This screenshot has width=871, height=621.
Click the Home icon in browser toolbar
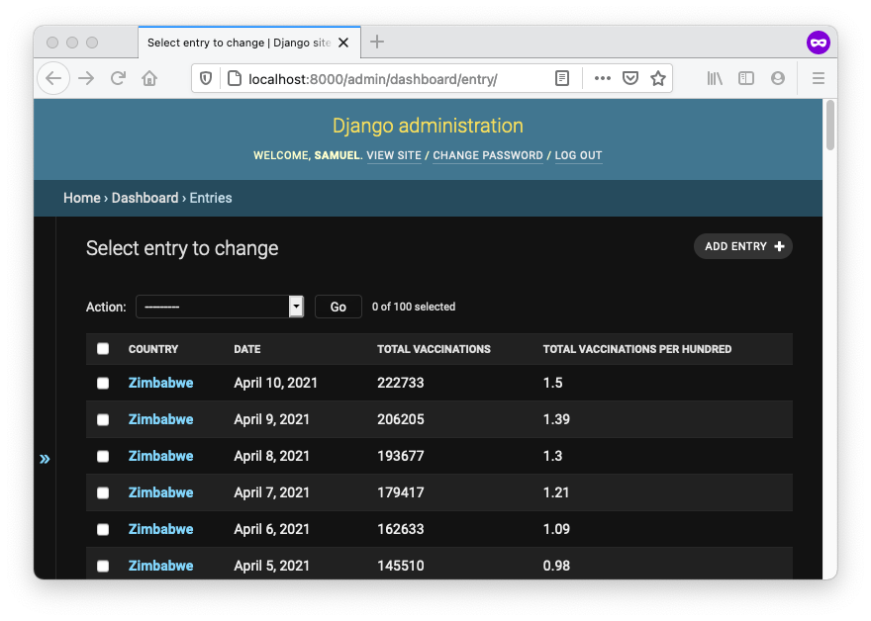[x=149, y=79]
